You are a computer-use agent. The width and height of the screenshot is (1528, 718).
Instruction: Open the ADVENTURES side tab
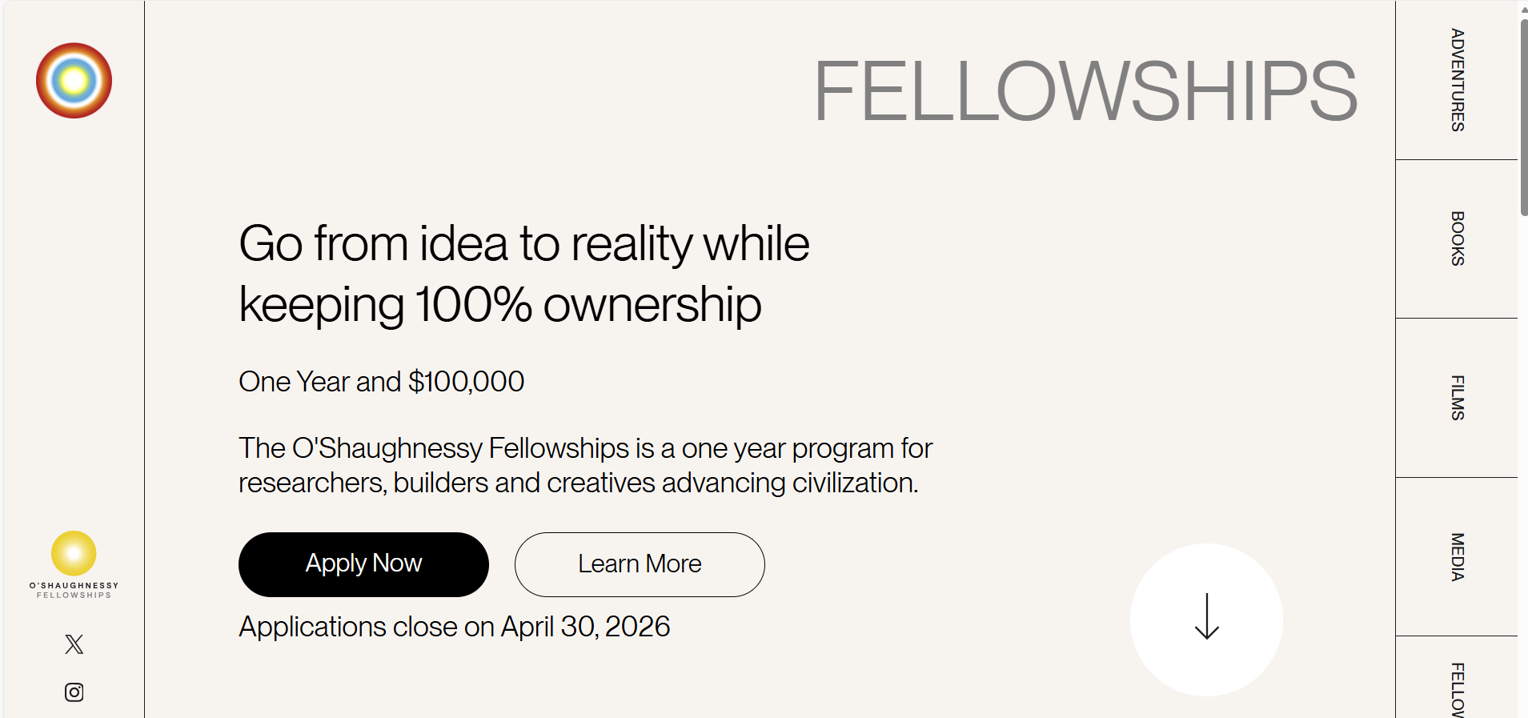(1457, 80)
